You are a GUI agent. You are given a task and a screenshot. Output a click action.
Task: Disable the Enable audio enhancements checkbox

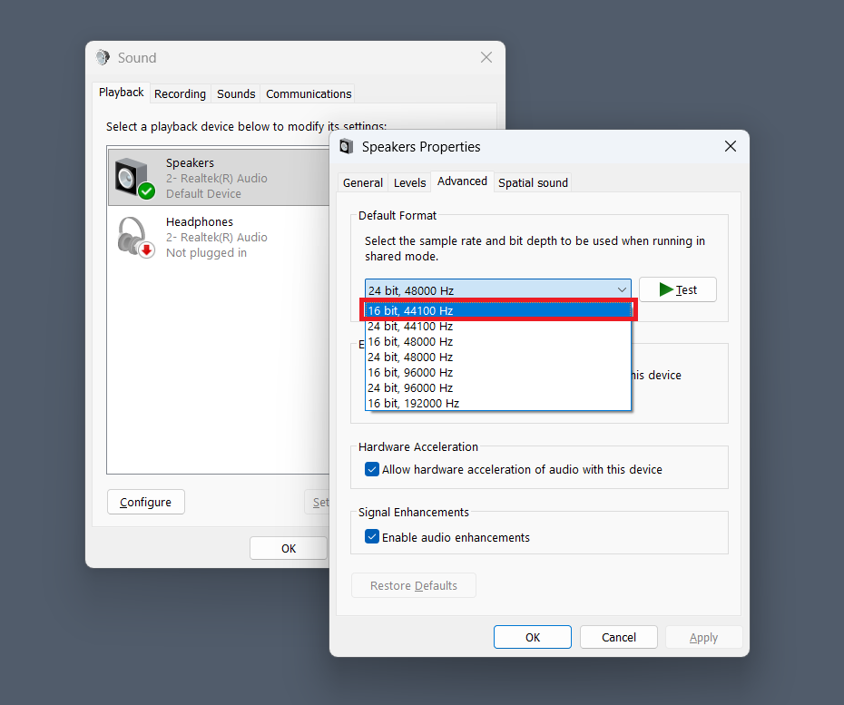[x=372, y=537]
